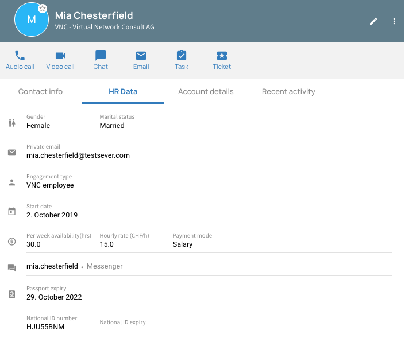Click the Per week availability(hrs) label

coord(59,236)
